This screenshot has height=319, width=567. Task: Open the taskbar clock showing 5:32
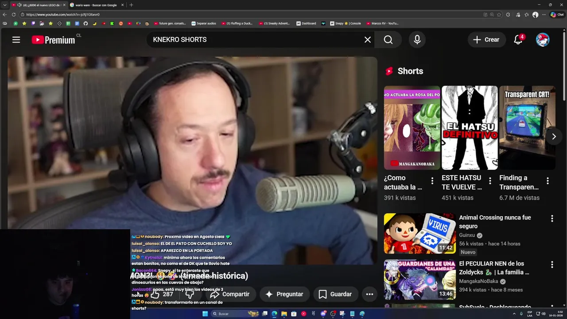[x=555, y=314]
